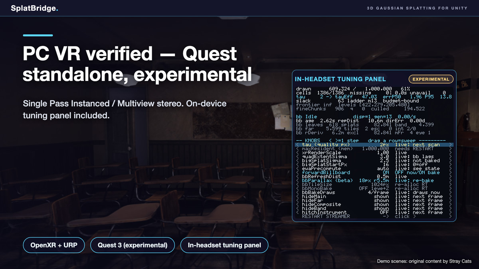Click the xrRenderScale value 1.00
The image size is (479, 269).
(383, 153)
